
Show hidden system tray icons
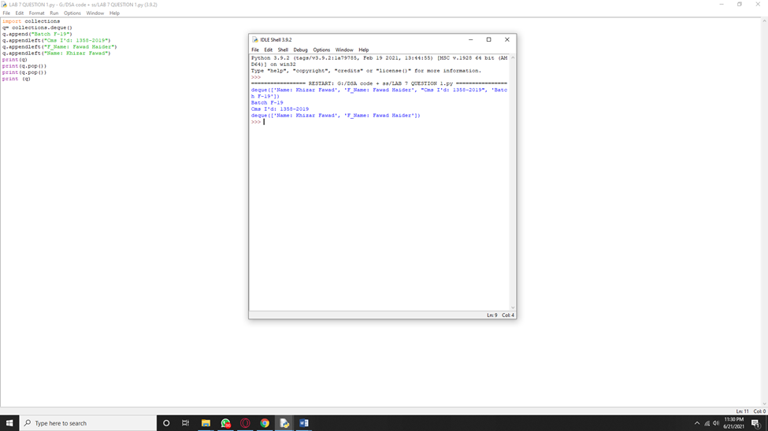[x=697, y=423]
